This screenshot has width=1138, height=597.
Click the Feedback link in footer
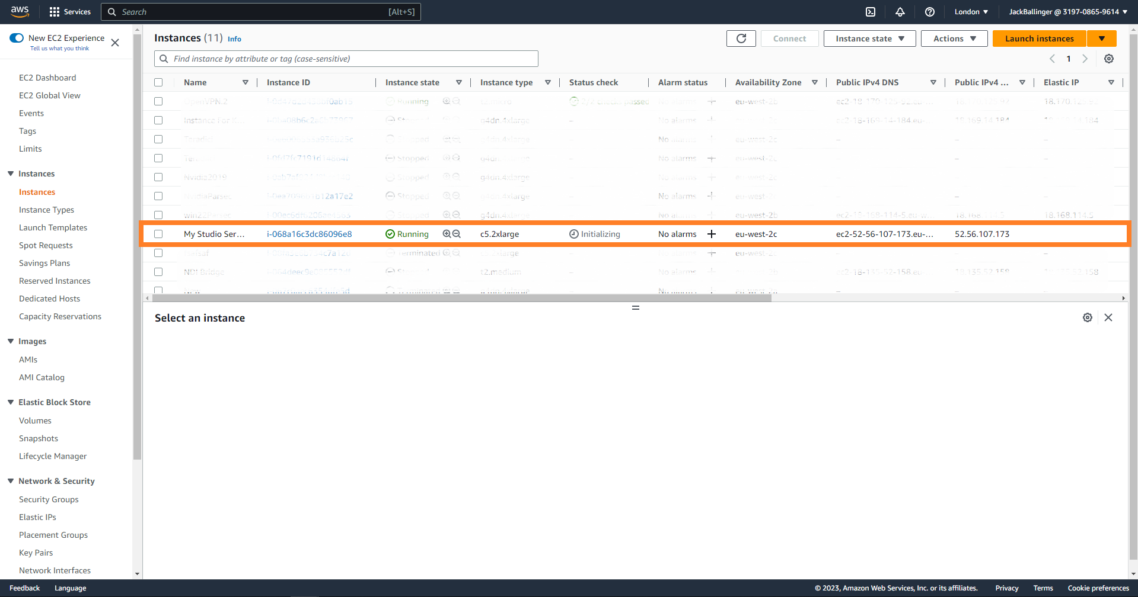pos(24,588)
